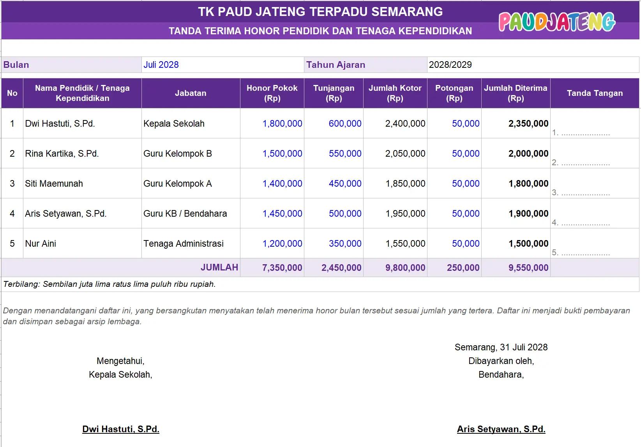Click the 'JUMLAH' total label
Screen dimensions: 641x447
(219, 267)
